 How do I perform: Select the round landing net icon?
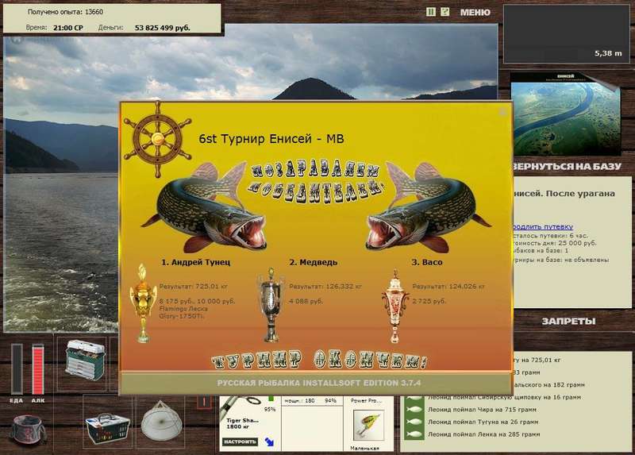161,422
